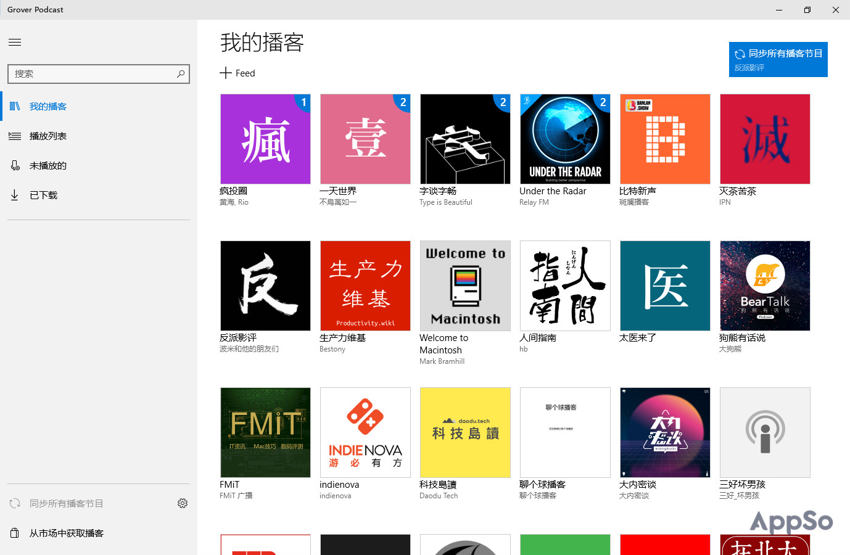The height and width of the screenshot is (555, 850).
Task: Open 从市场中获取播客 store option
Action: point(65,533)
